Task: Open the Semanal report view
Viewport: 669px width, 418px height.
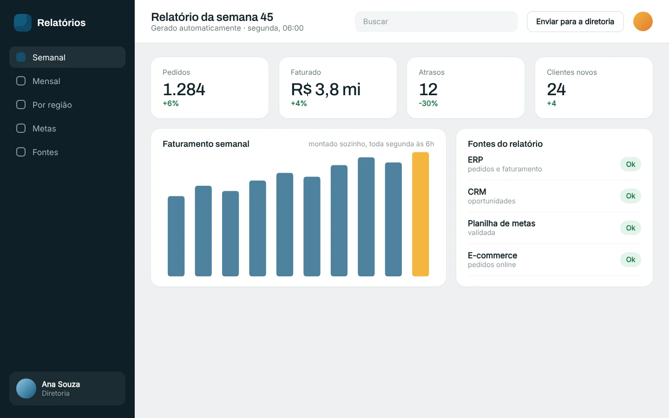Action: (67, 57)
